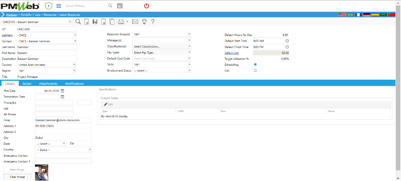Switch to the Attachments tab
Viewport: 401px width, 181px height.
click(48, 84)
